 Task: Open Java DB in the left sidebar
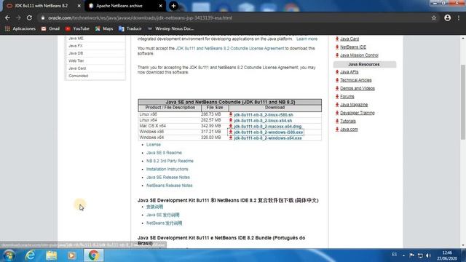[x=76, y=53]
